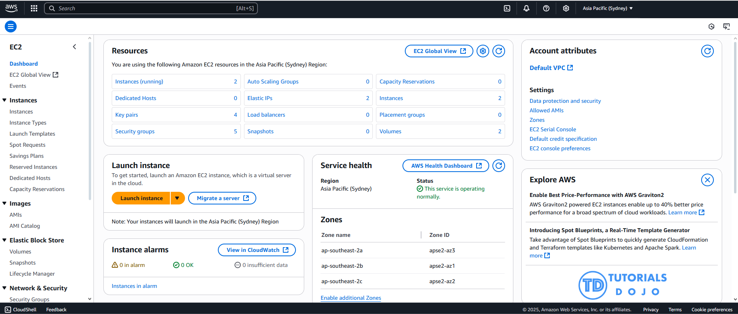Open Key pairs resource link
Image resolution: width=738 pixels, height=314 pixels.
[x=127, y=115]
